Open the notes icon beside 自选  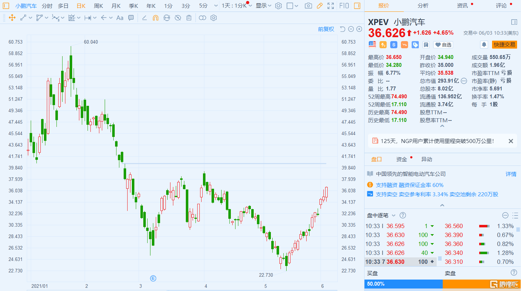[x=426, y=45]
